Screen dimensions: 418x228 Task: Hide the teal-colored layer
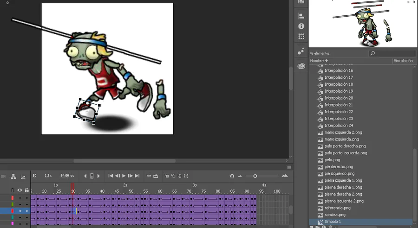(20, 218)
